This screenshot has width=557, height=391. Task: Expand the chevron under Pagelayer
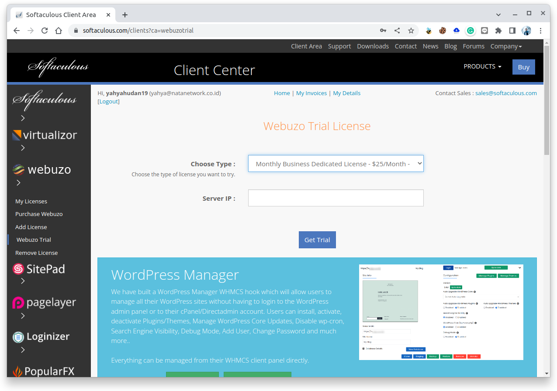tap(23, 316)
